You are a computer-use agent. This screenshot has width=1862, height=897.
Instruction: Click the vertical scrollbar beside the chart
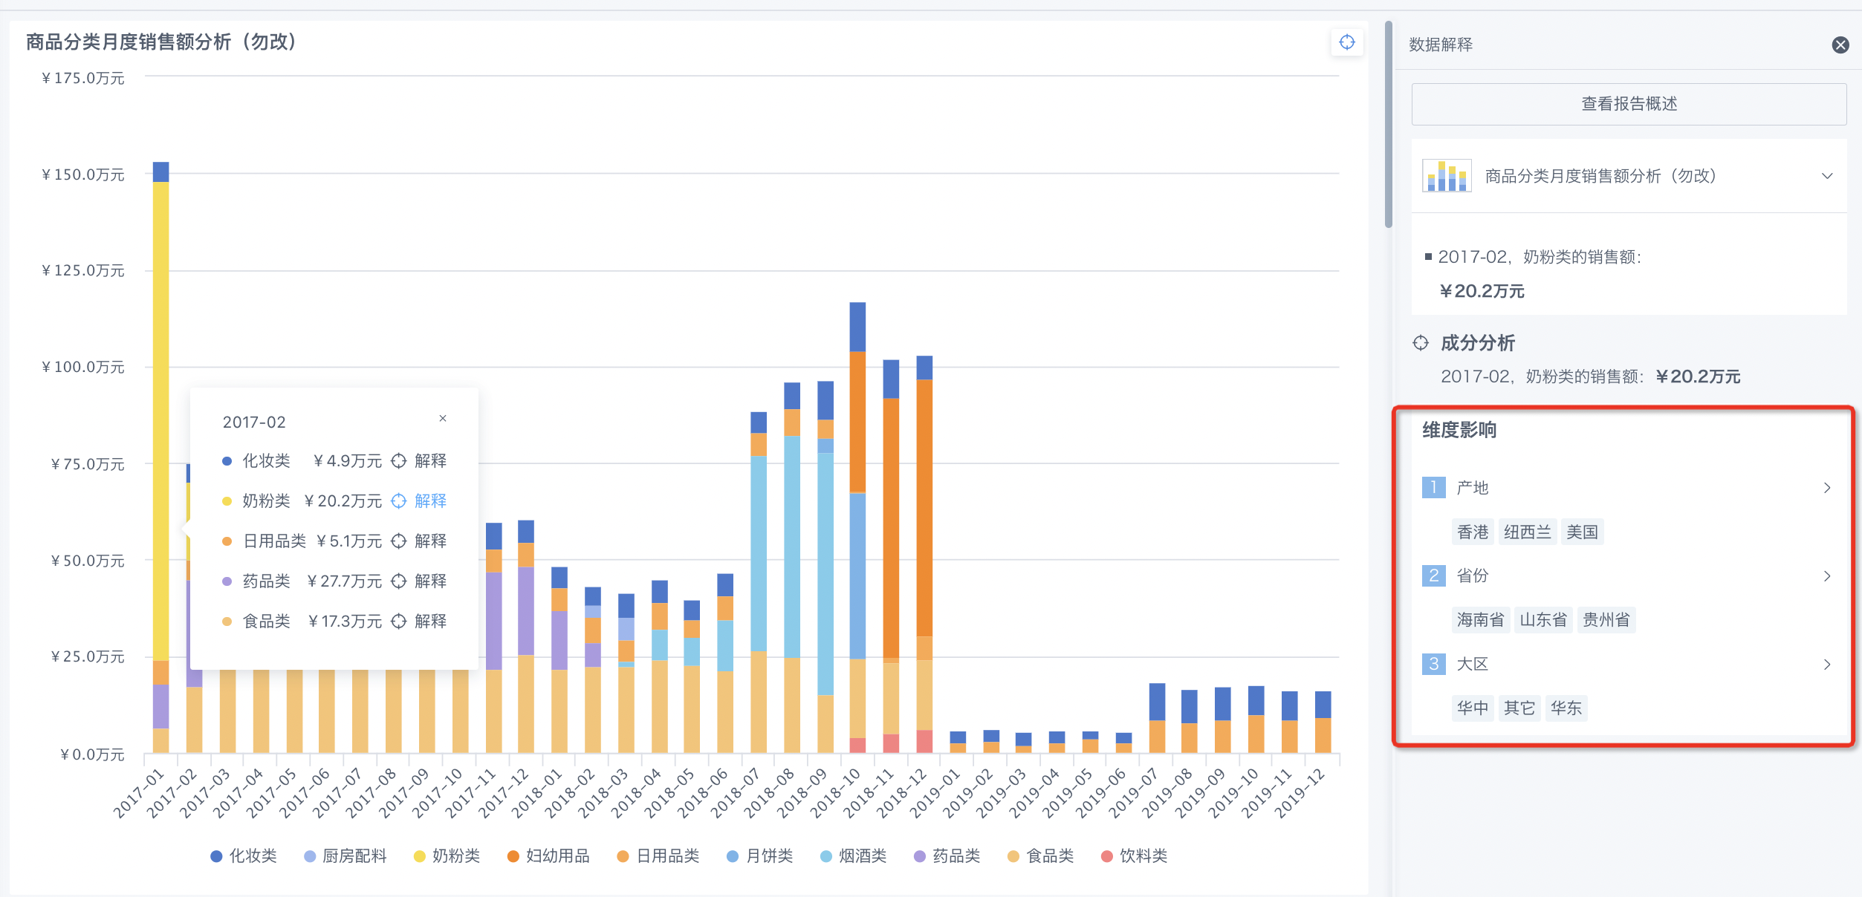pyautogui.click(x=1388, y=125)
